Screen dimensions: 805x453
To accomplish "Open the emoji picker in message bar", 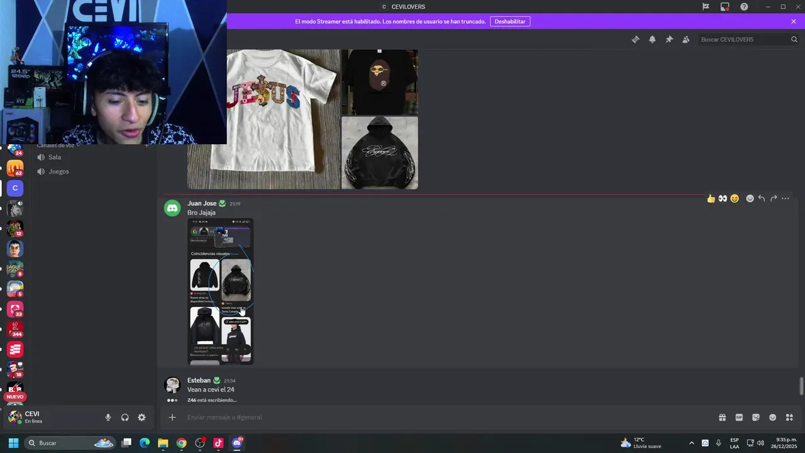I will [773, 417].
